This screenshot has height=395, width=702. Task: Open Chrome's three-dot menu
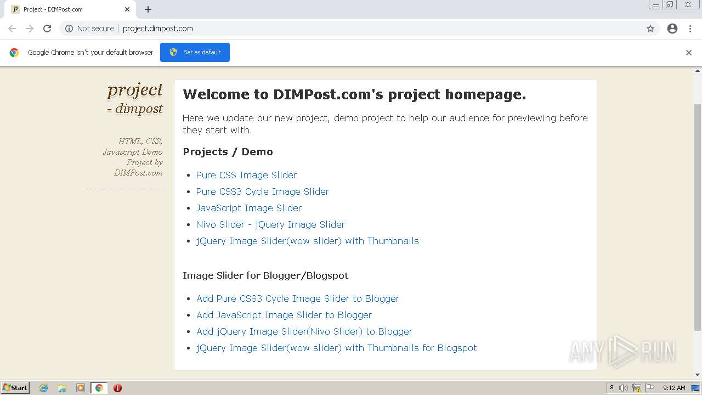[690, 29]
